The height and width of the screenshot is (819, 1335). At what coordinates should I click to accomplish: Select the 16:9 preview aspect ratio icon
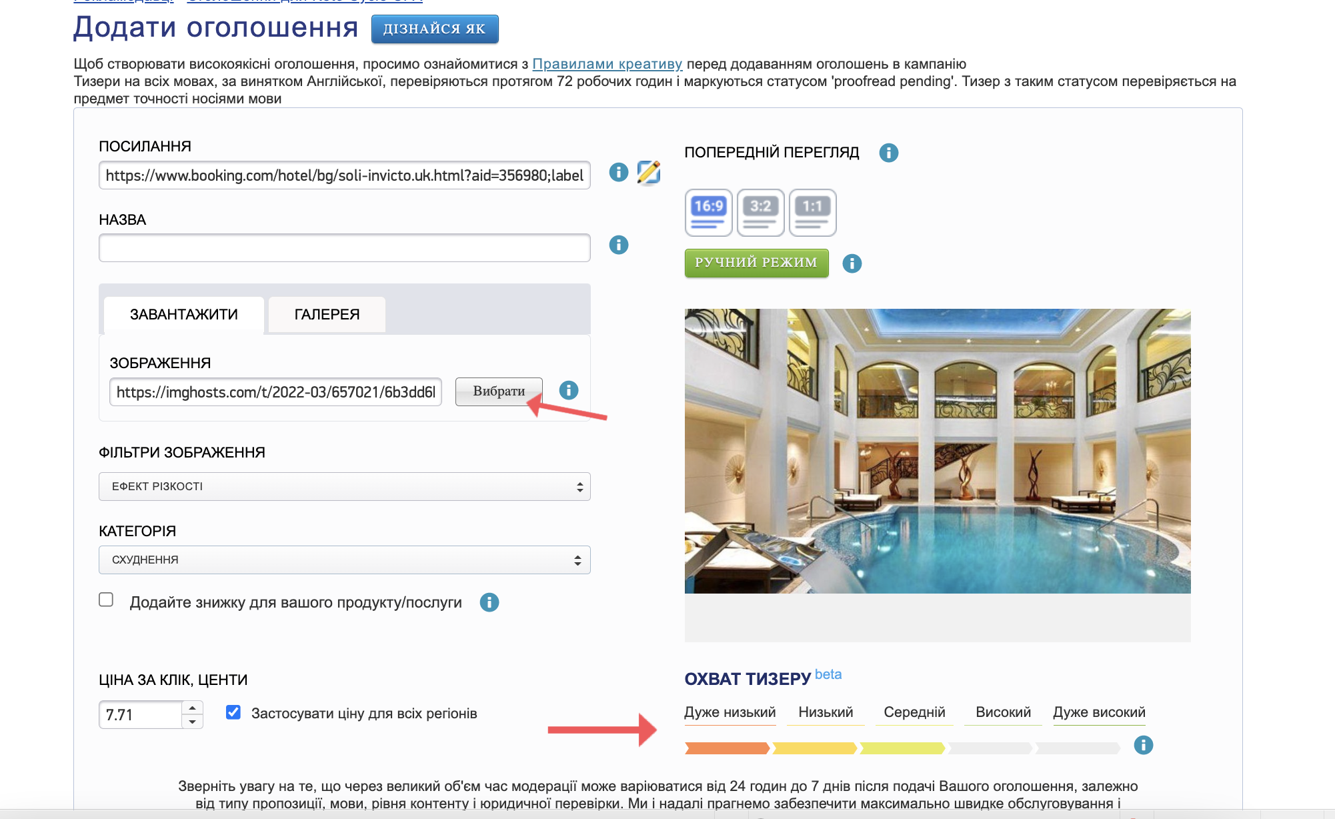coord(708,213)
